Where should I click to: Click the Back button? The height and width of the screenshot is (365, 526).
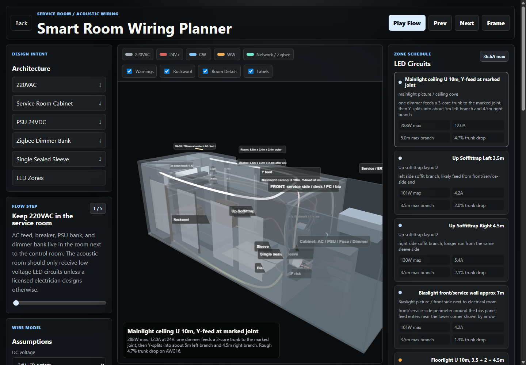point(21,23)
